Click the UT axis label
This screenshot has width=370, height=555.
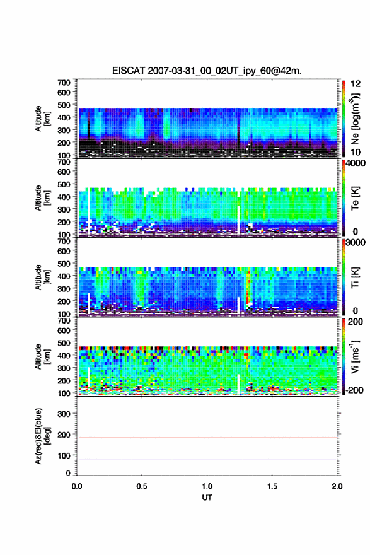(207, 498)
